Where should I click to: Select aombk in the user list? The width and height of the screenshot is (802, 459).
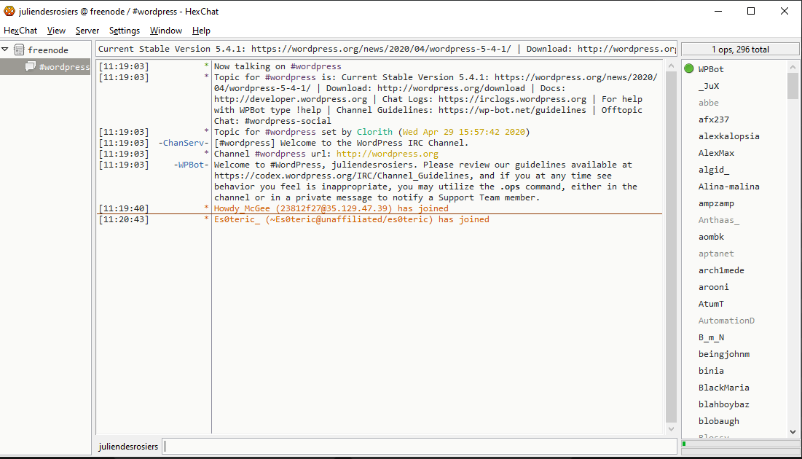[711, 237]
